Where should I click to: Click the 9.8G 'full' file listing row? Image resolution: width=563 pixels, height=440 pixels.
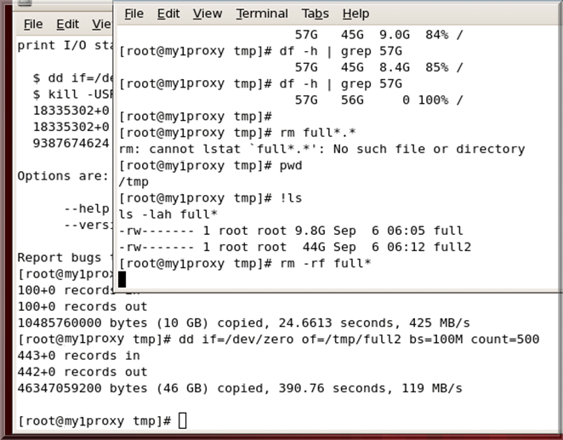click(x=291, y=231)
